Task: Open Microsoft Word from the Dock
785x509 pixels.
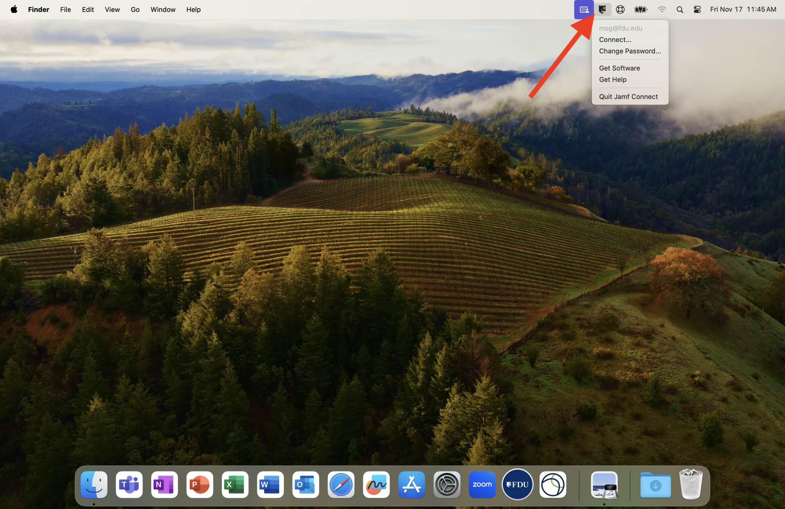Action: (x=270, y=485)
